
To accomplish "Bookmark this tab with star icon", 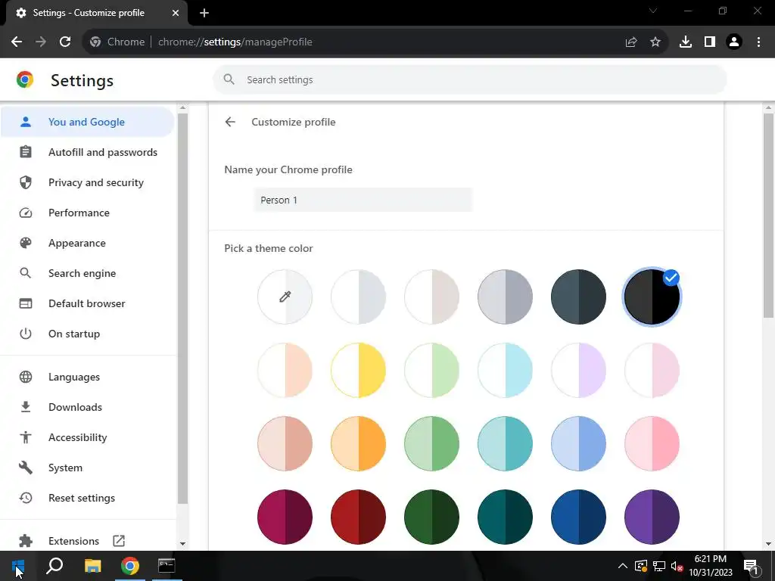I will (x=655, y=42).
